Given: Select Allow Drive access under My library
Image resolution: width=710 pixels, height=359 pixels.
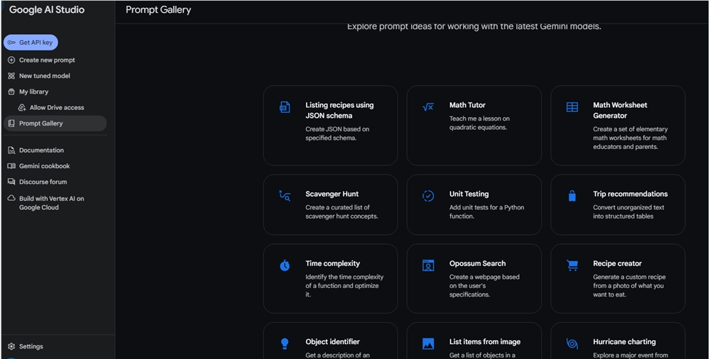Looking at the screenshot, I should [x=56, y=108].
